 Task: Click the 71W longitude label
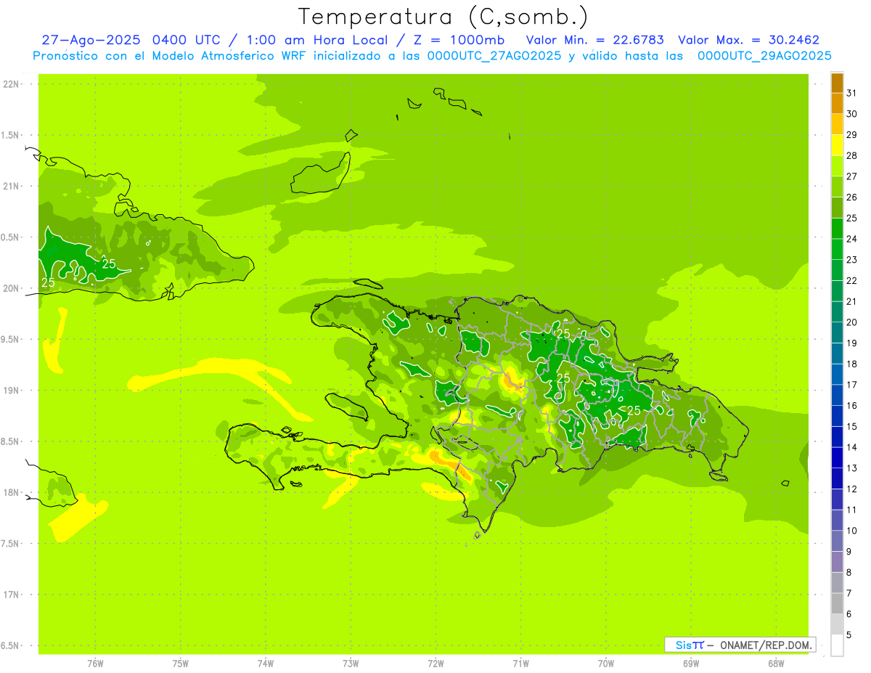pos(520,664)
